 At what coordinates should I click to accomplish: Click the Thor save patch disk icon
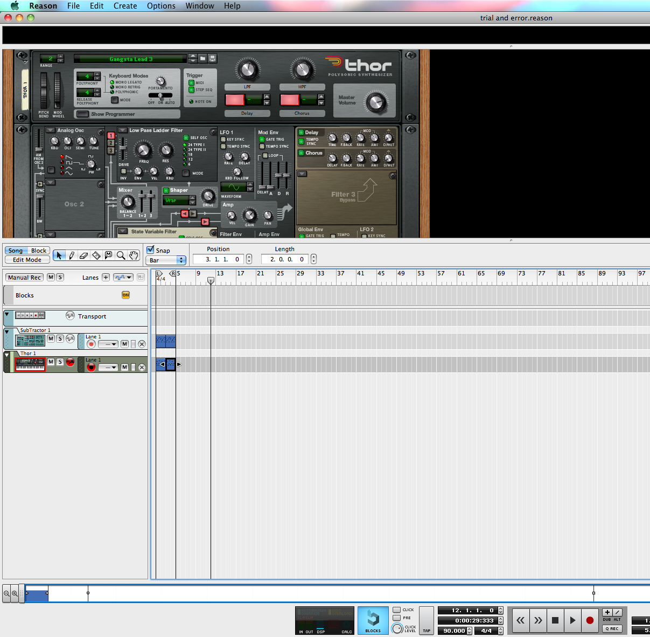[x=212, y=58]
